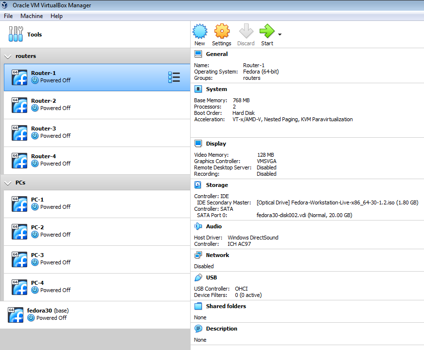Screen dimensions: 424x350
Task: Click the green Start arrow icon
Action: pyautogui.click(x=266, y=32)
